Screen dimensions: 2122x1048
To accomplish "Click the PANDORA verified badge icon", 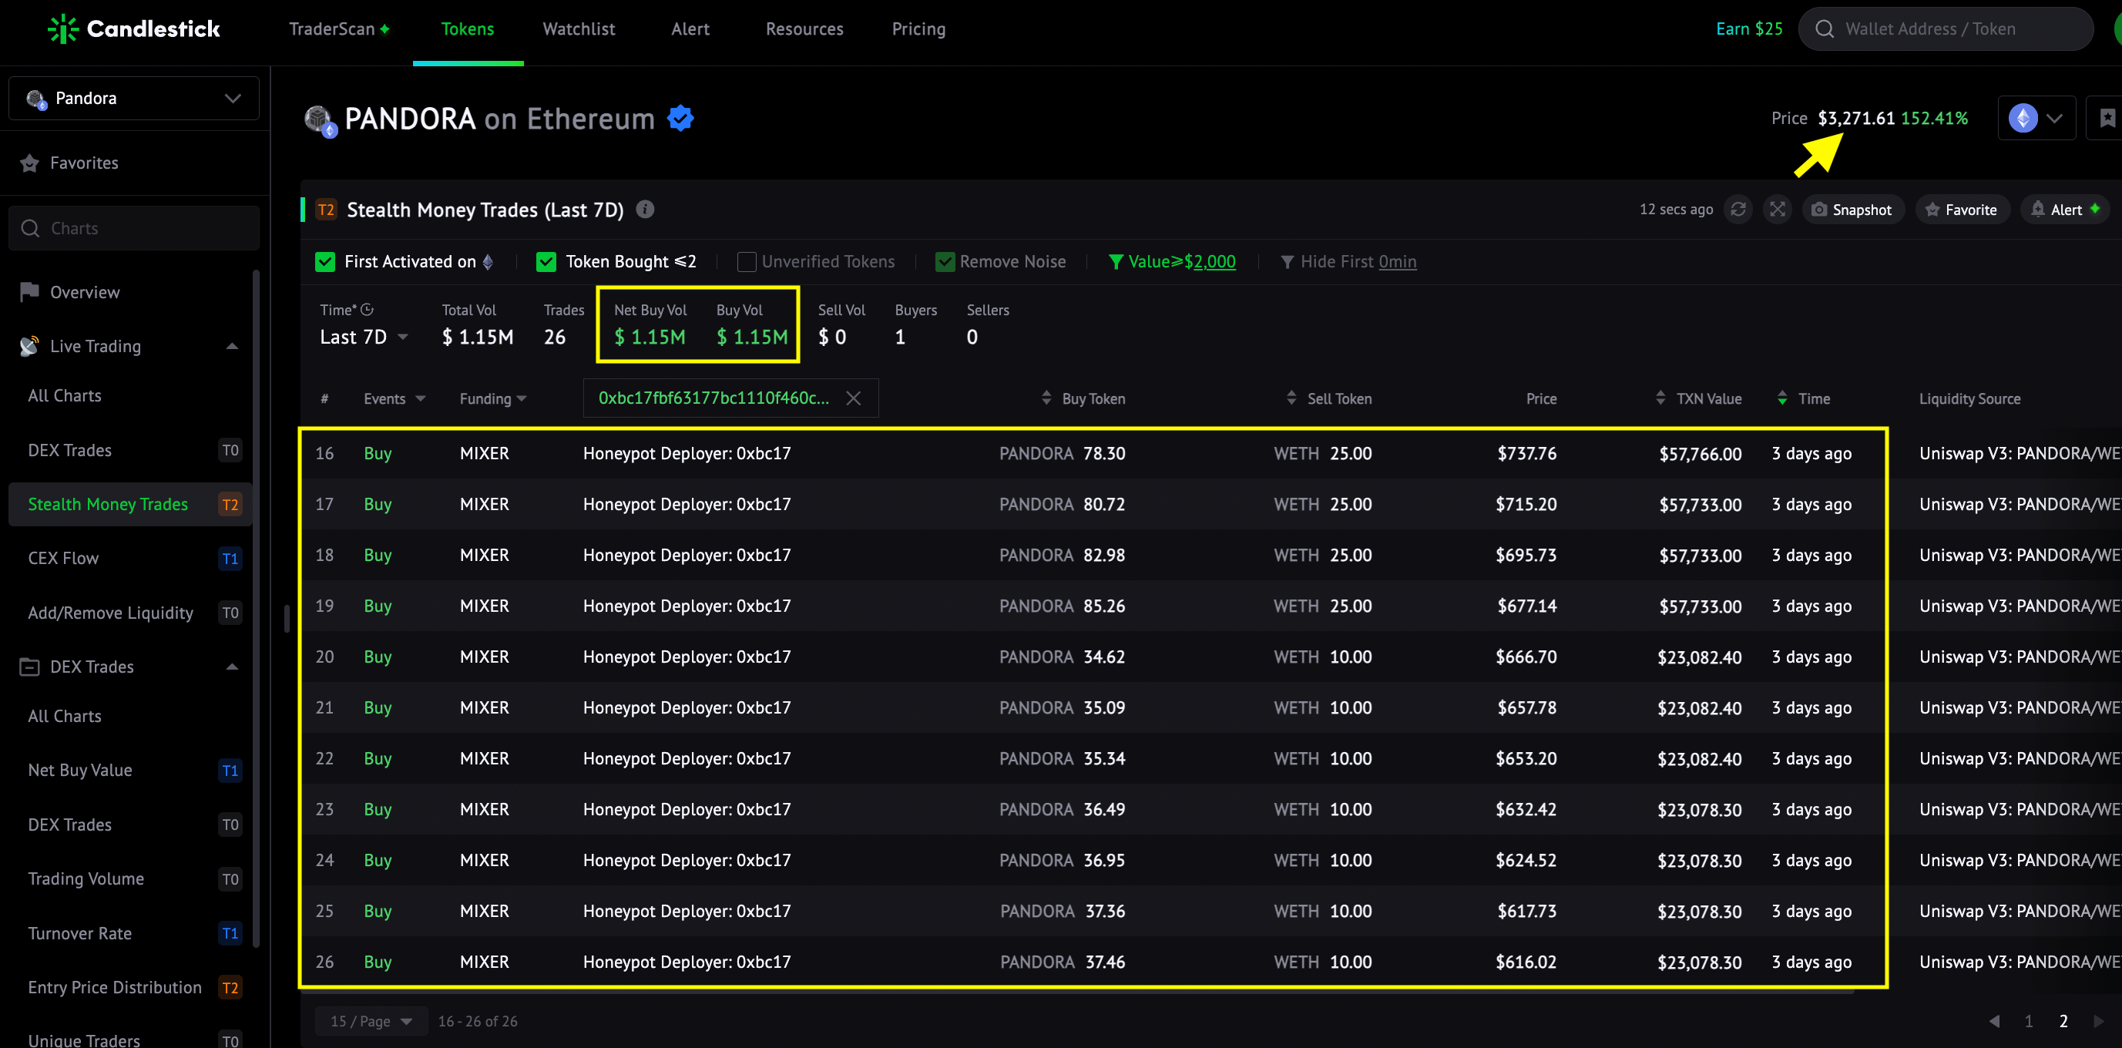I will pos(680,119).
